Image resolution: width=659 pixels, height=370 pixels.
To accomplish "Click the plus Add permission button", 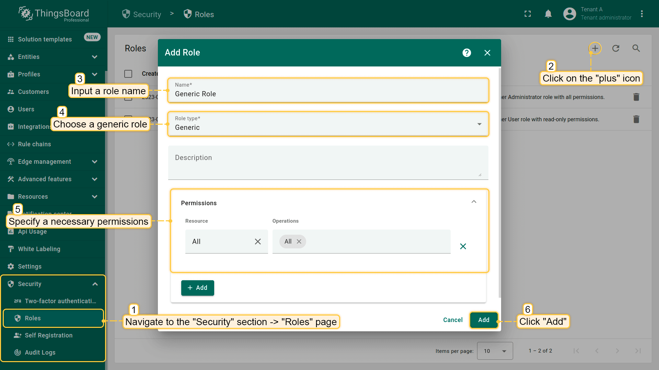I will point(197,288).
